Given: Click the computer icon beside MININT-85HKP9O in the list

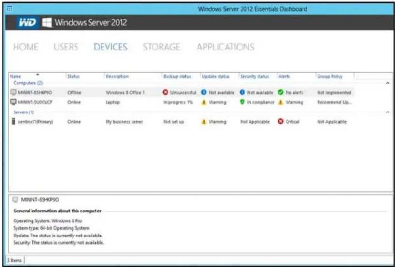Looking at the screenshot, I should [x=14, y=93].
